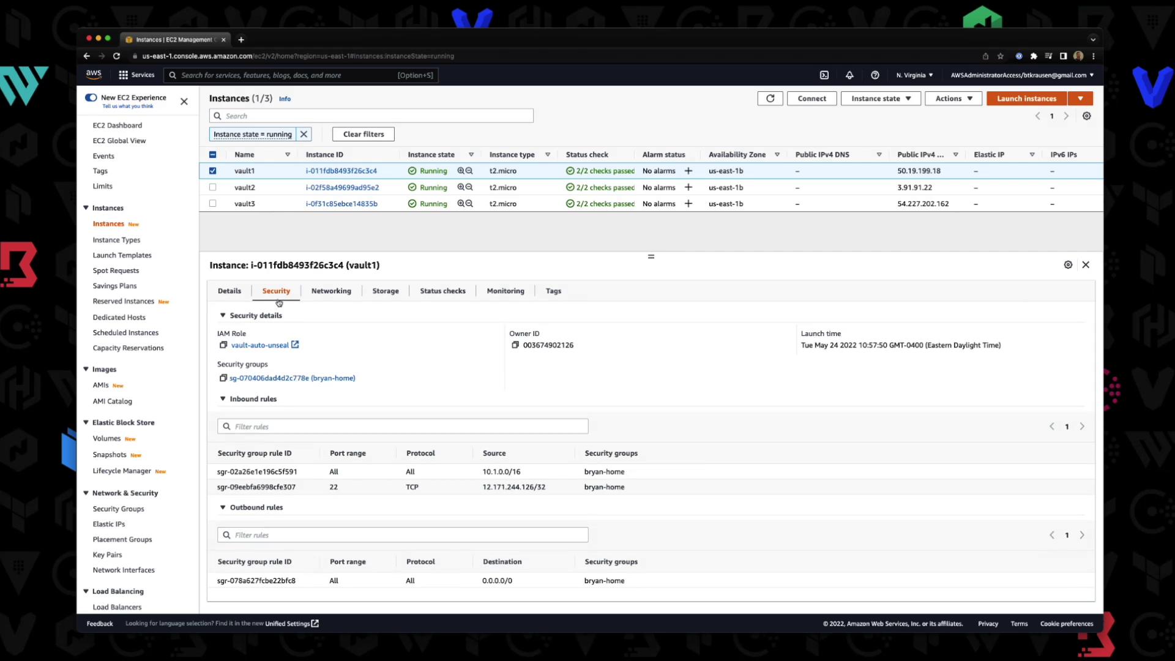Open AWS CloudShell icon in top bar
1175x661 pixels.
[824, 75]
